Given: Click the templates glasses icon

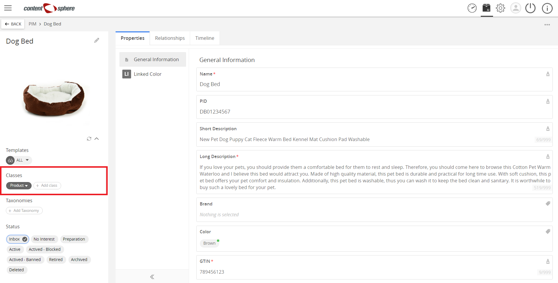Looking at the screenshot, I should (10, 160).
